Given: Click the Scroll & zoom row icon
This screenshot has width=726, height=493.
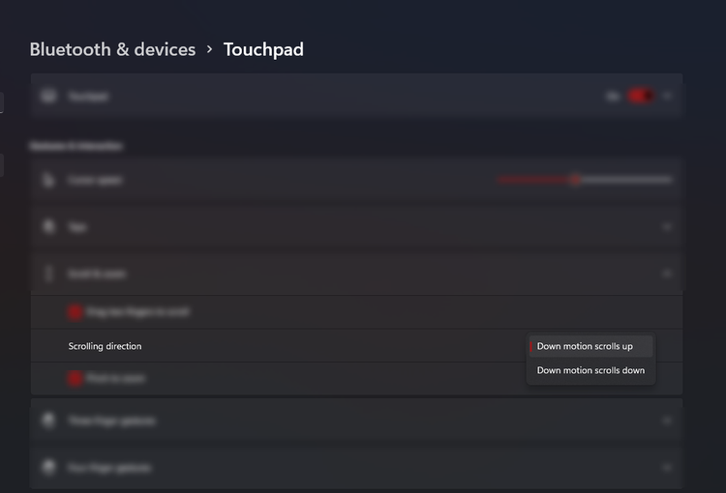Looking at the screenshot, I should 48,274.
